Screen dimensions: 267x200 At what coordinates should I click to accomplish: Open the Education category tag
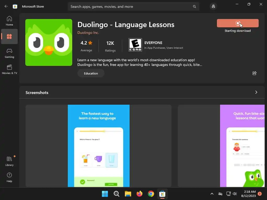coord(91,73)
